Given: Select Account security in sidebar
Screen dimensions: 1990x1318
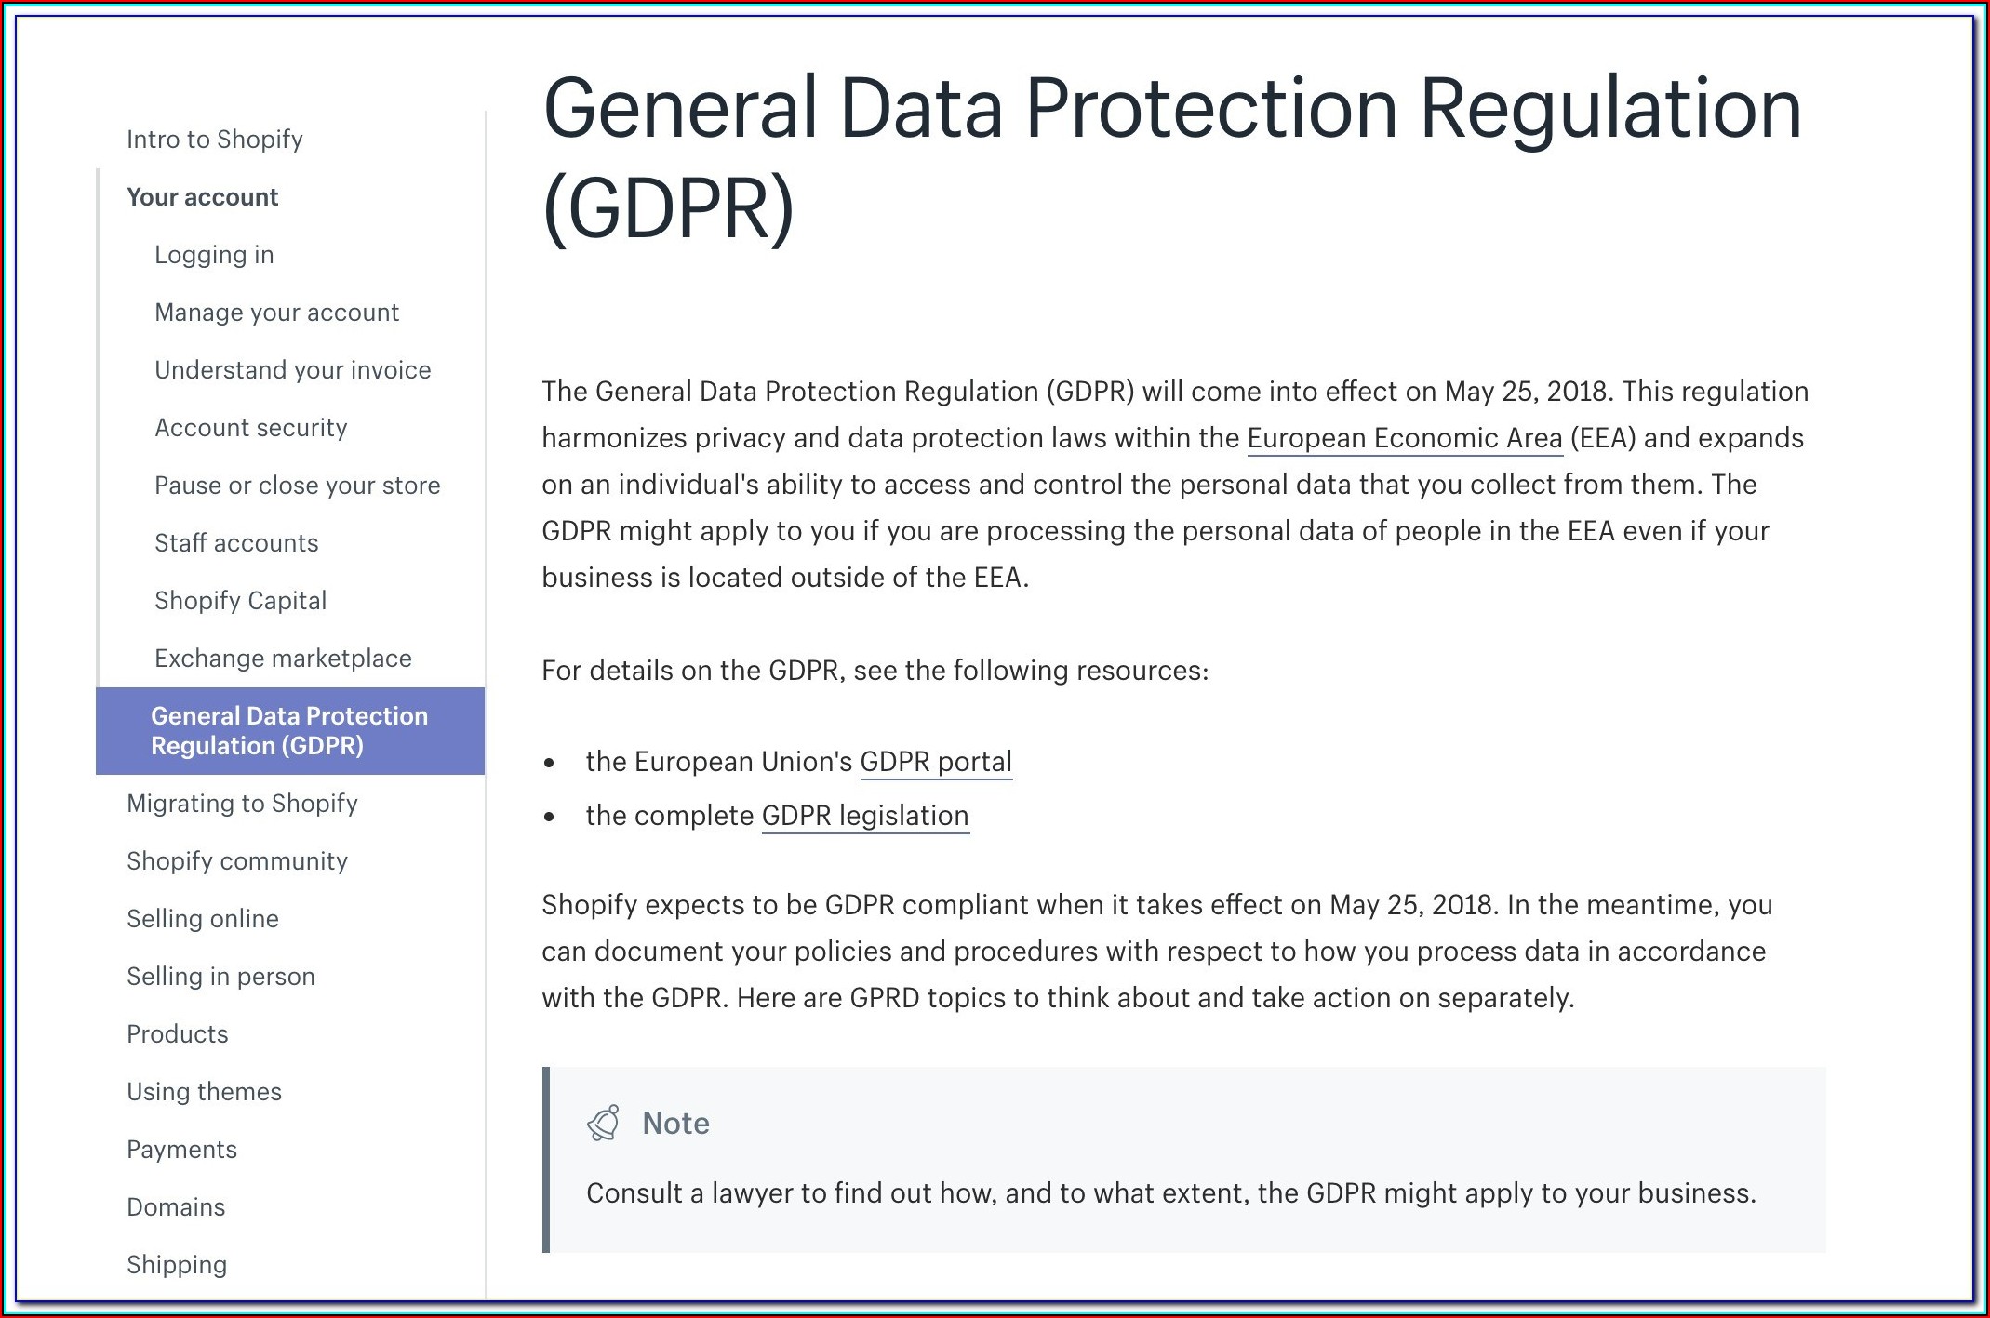Looking at the screenshot, I should point(250,428).
